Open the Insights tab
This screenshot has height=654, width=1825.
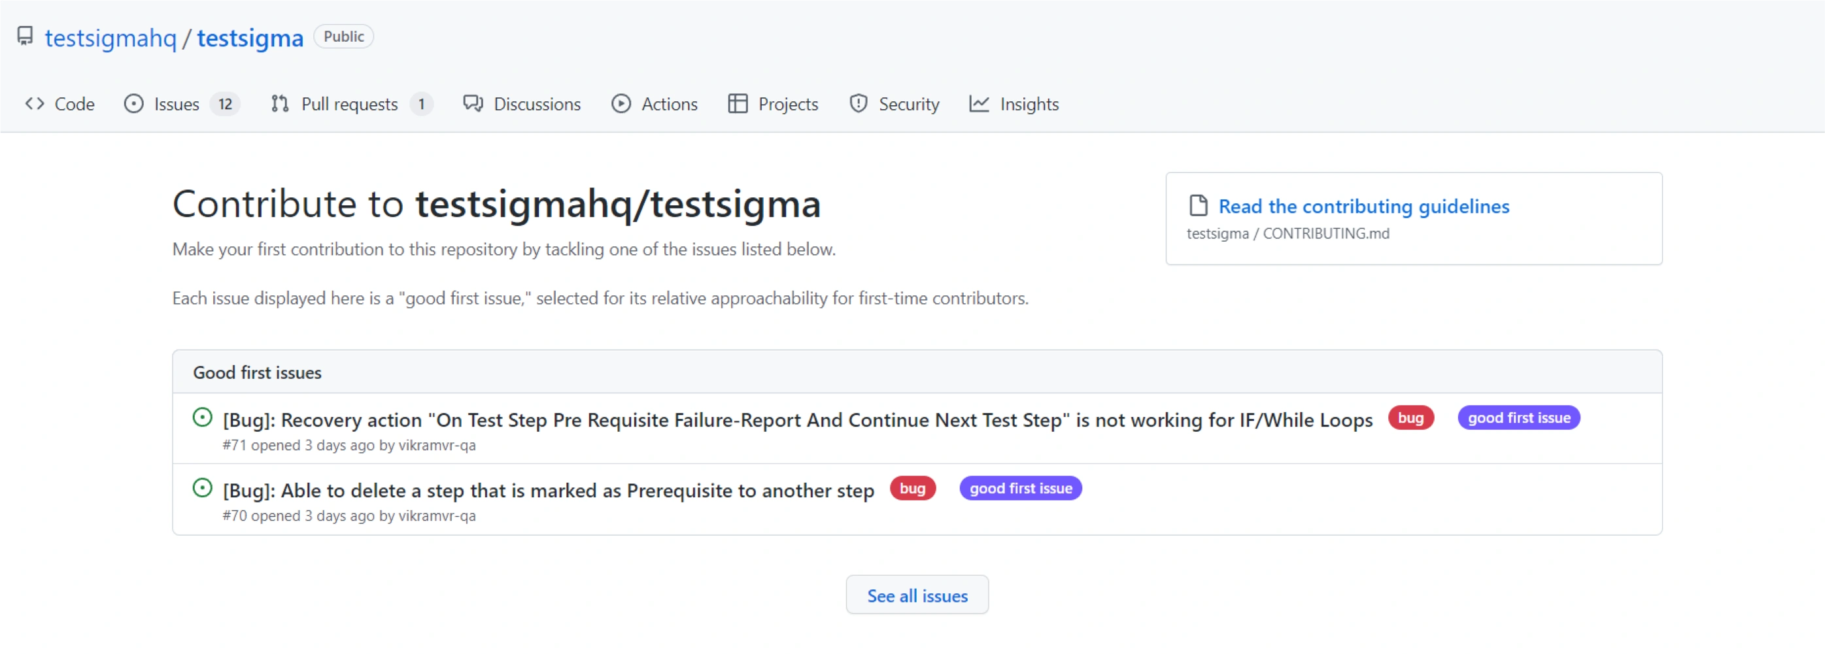coord(1029,104)
